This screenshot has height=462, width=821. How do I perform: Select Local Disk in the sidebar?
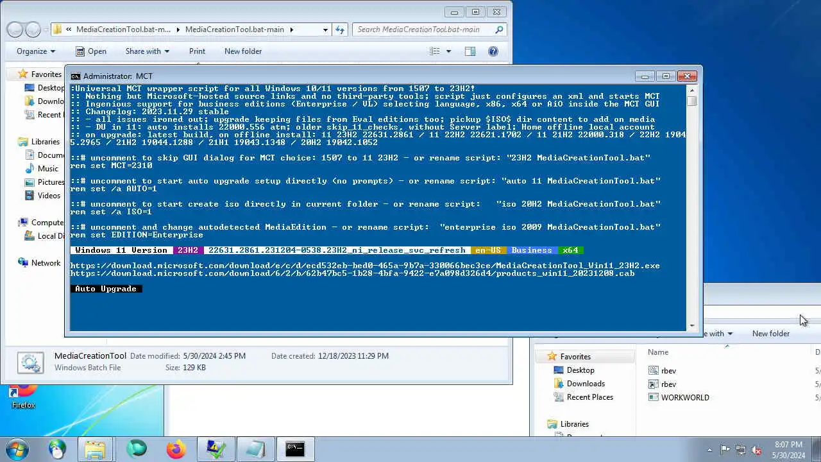51,236
